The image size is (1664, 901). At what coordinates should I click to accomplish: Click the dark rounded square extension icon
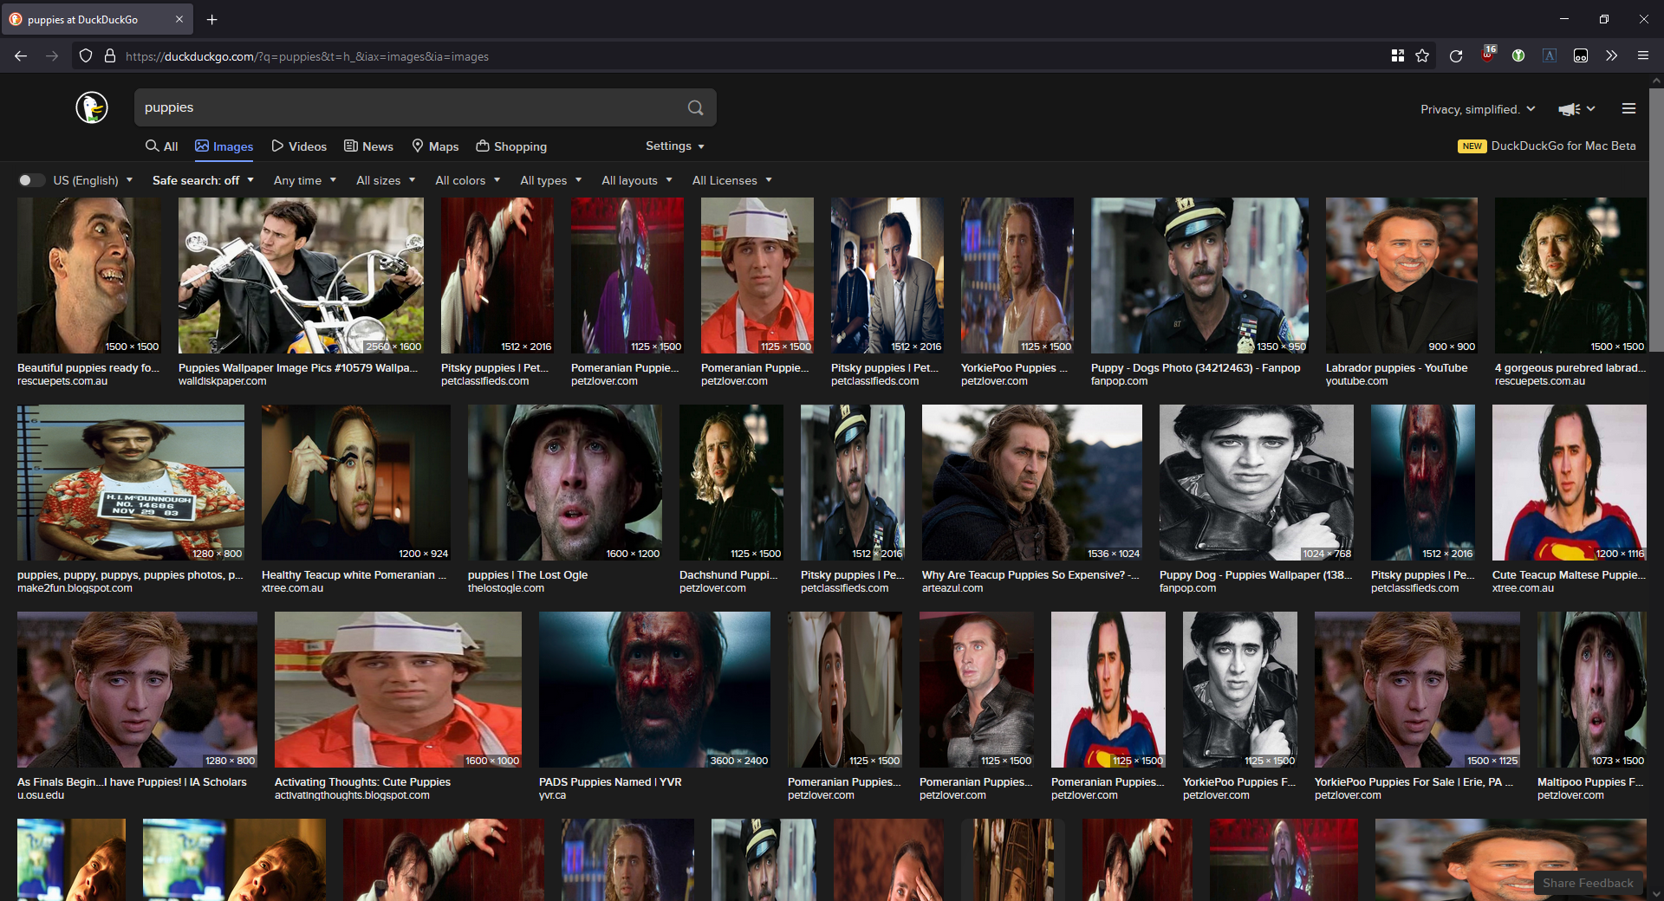1581,56
